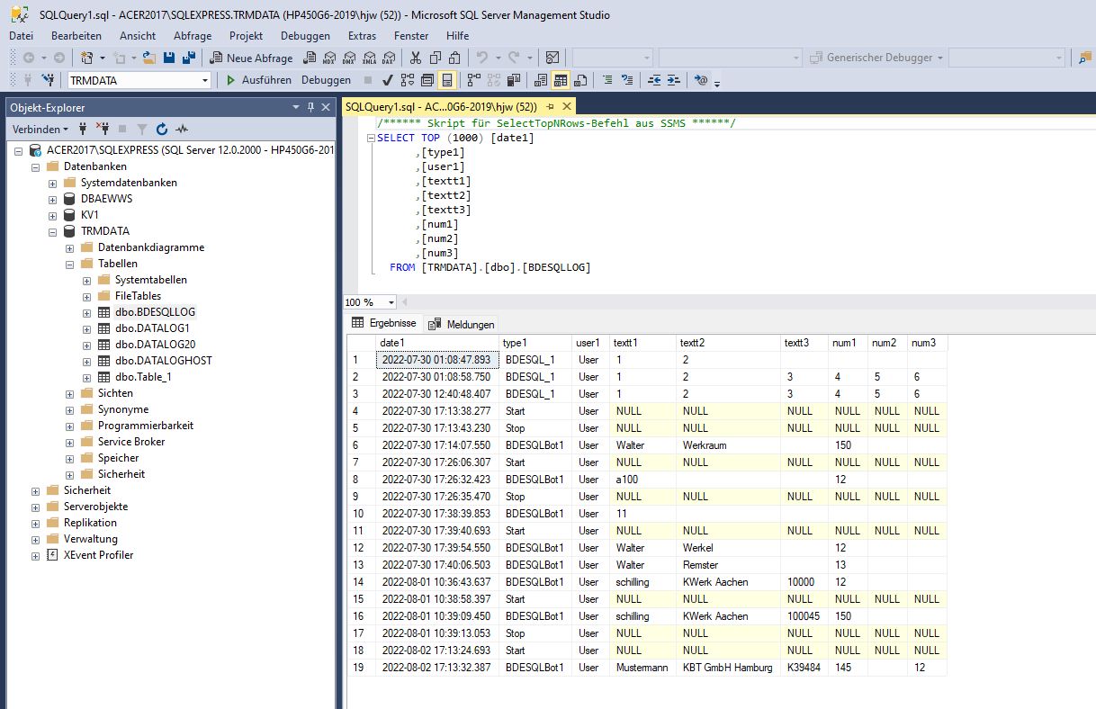Image resolution: width=1096 pixels, height=709 pixels.
Task: Click the textt2 column header
Action: [728, 343]
